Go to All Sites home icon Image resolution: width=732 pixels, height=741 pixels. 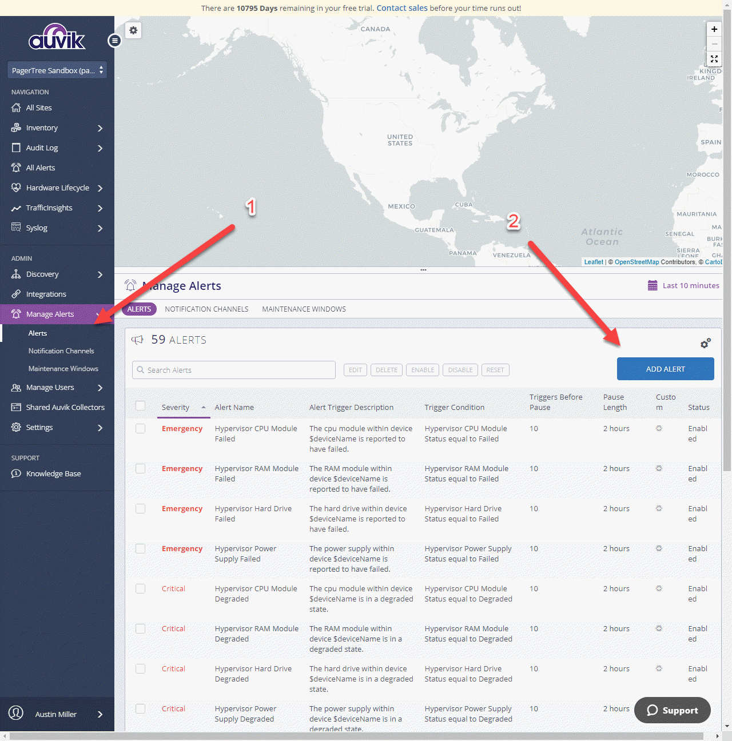point(16,107)
